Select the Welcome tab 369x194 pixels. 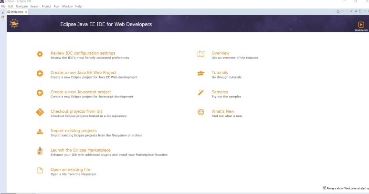click(17, 12)
